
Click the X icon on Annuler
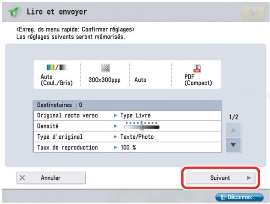22,178
